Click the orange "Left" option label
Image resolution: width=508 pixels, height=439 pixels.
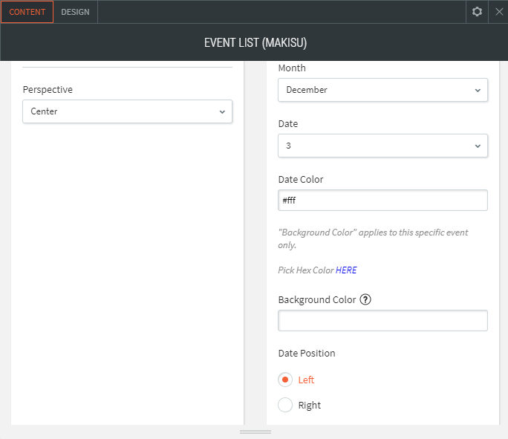[306, 380]
